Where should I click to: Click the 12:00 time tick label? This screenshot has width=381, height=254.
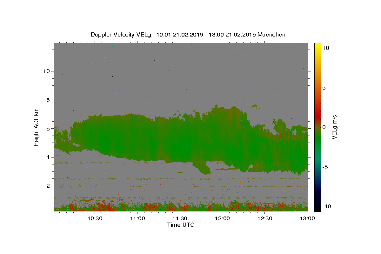point(222,218)
